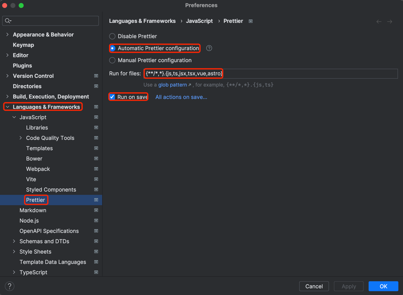403x295 pixels.
Task: Navigate back with the left arrow
Action: click(x=379, y=22)
